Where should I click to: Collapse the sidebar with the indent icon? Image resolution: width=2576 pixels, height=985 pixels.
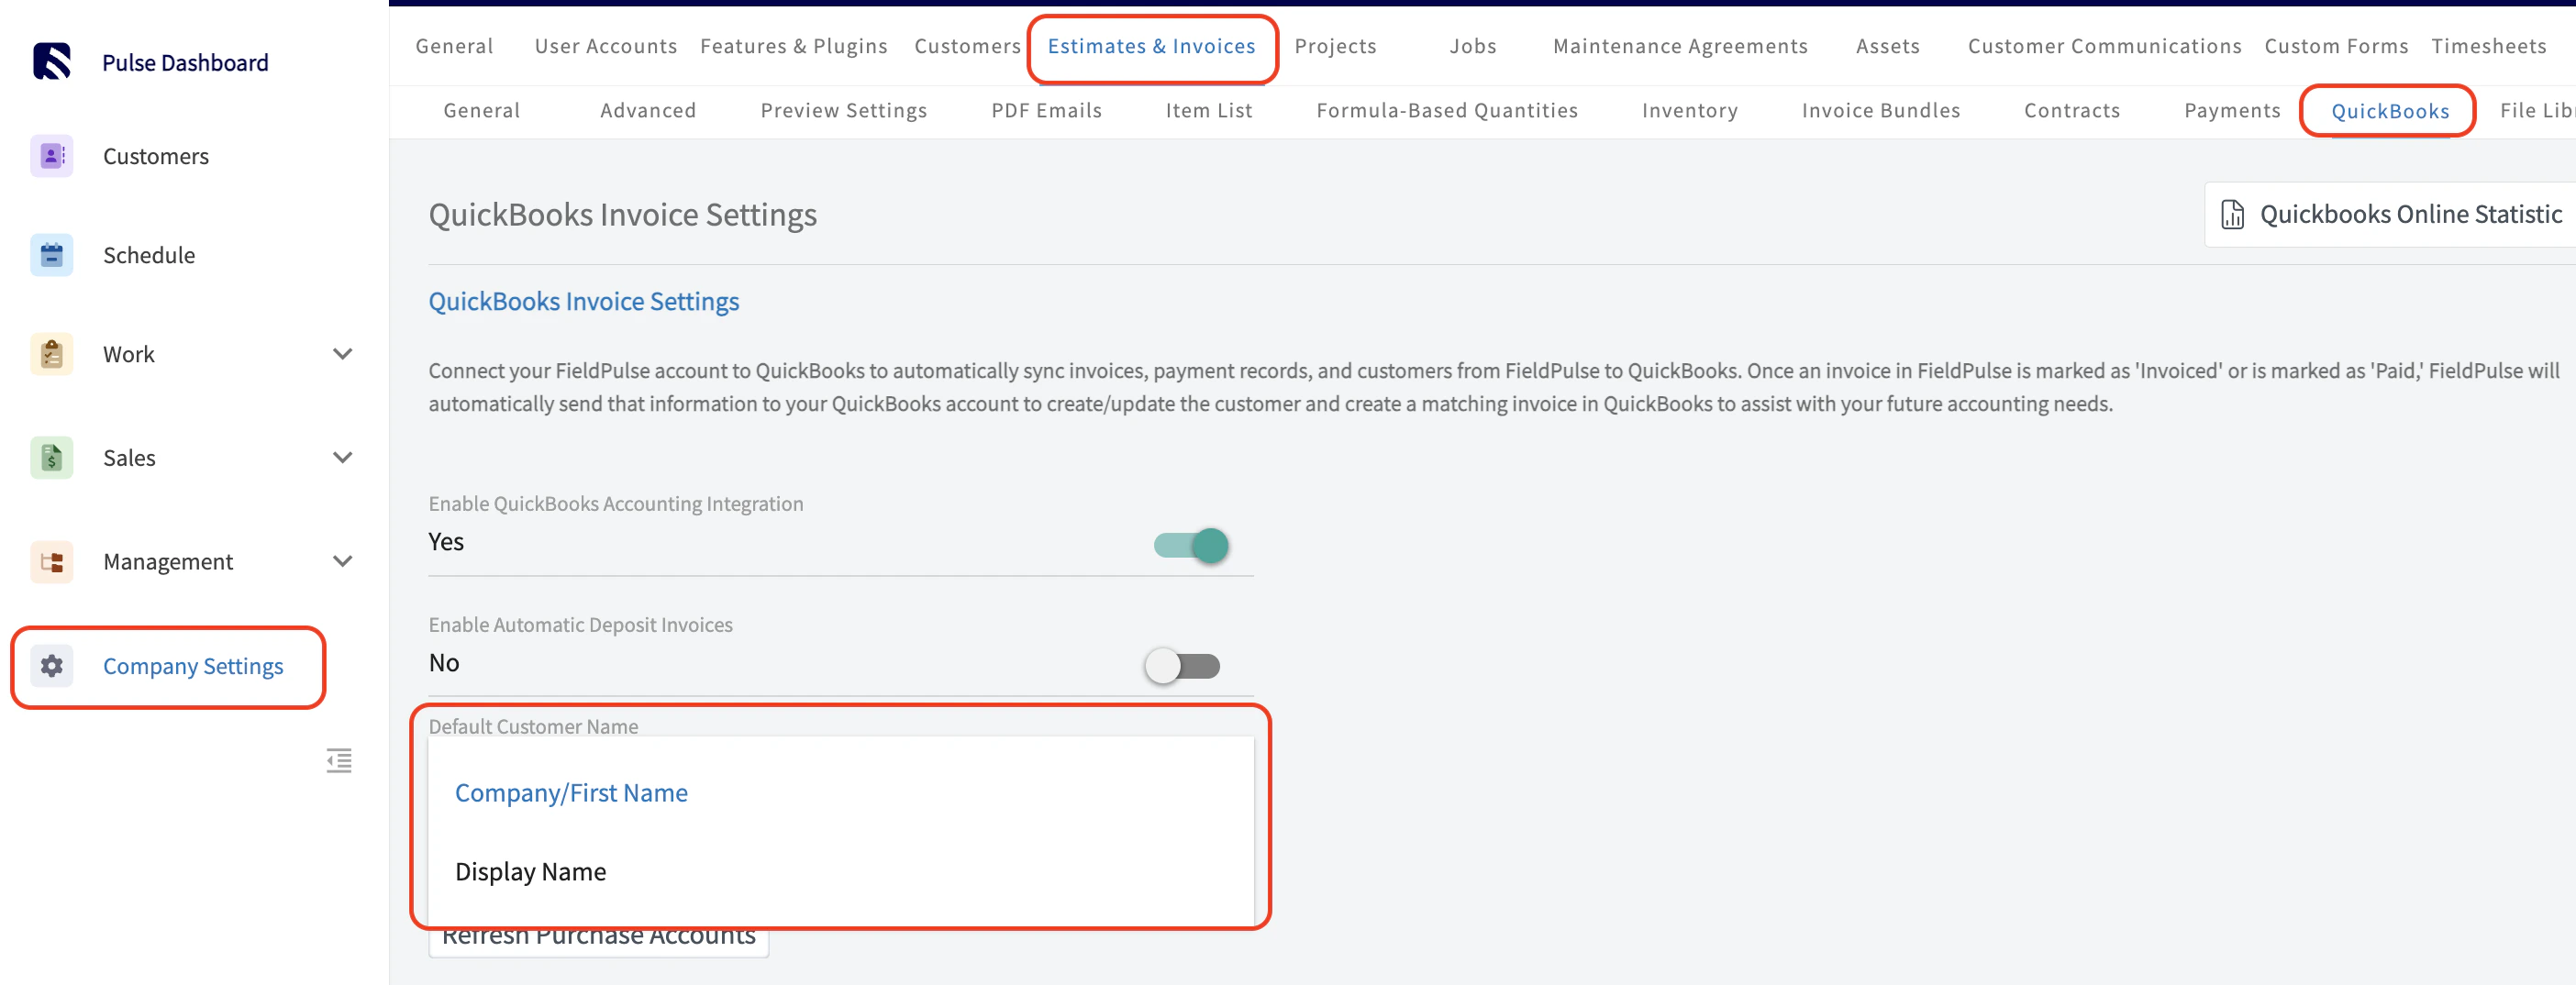(x=339, y=761)
